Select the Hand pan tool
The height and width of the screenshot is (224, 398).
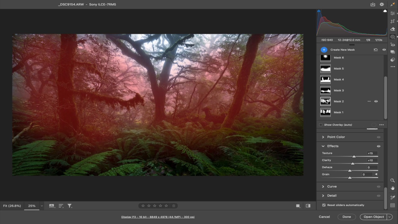point(392,188)
